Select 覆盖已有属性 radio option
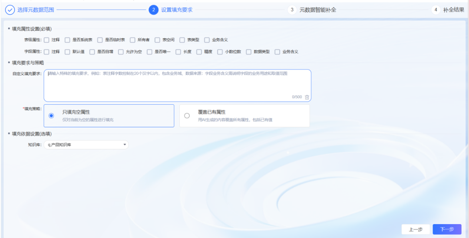 pos(187,116)
